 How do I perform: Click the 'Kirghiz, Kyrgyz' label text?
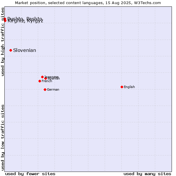click(25, 21)
